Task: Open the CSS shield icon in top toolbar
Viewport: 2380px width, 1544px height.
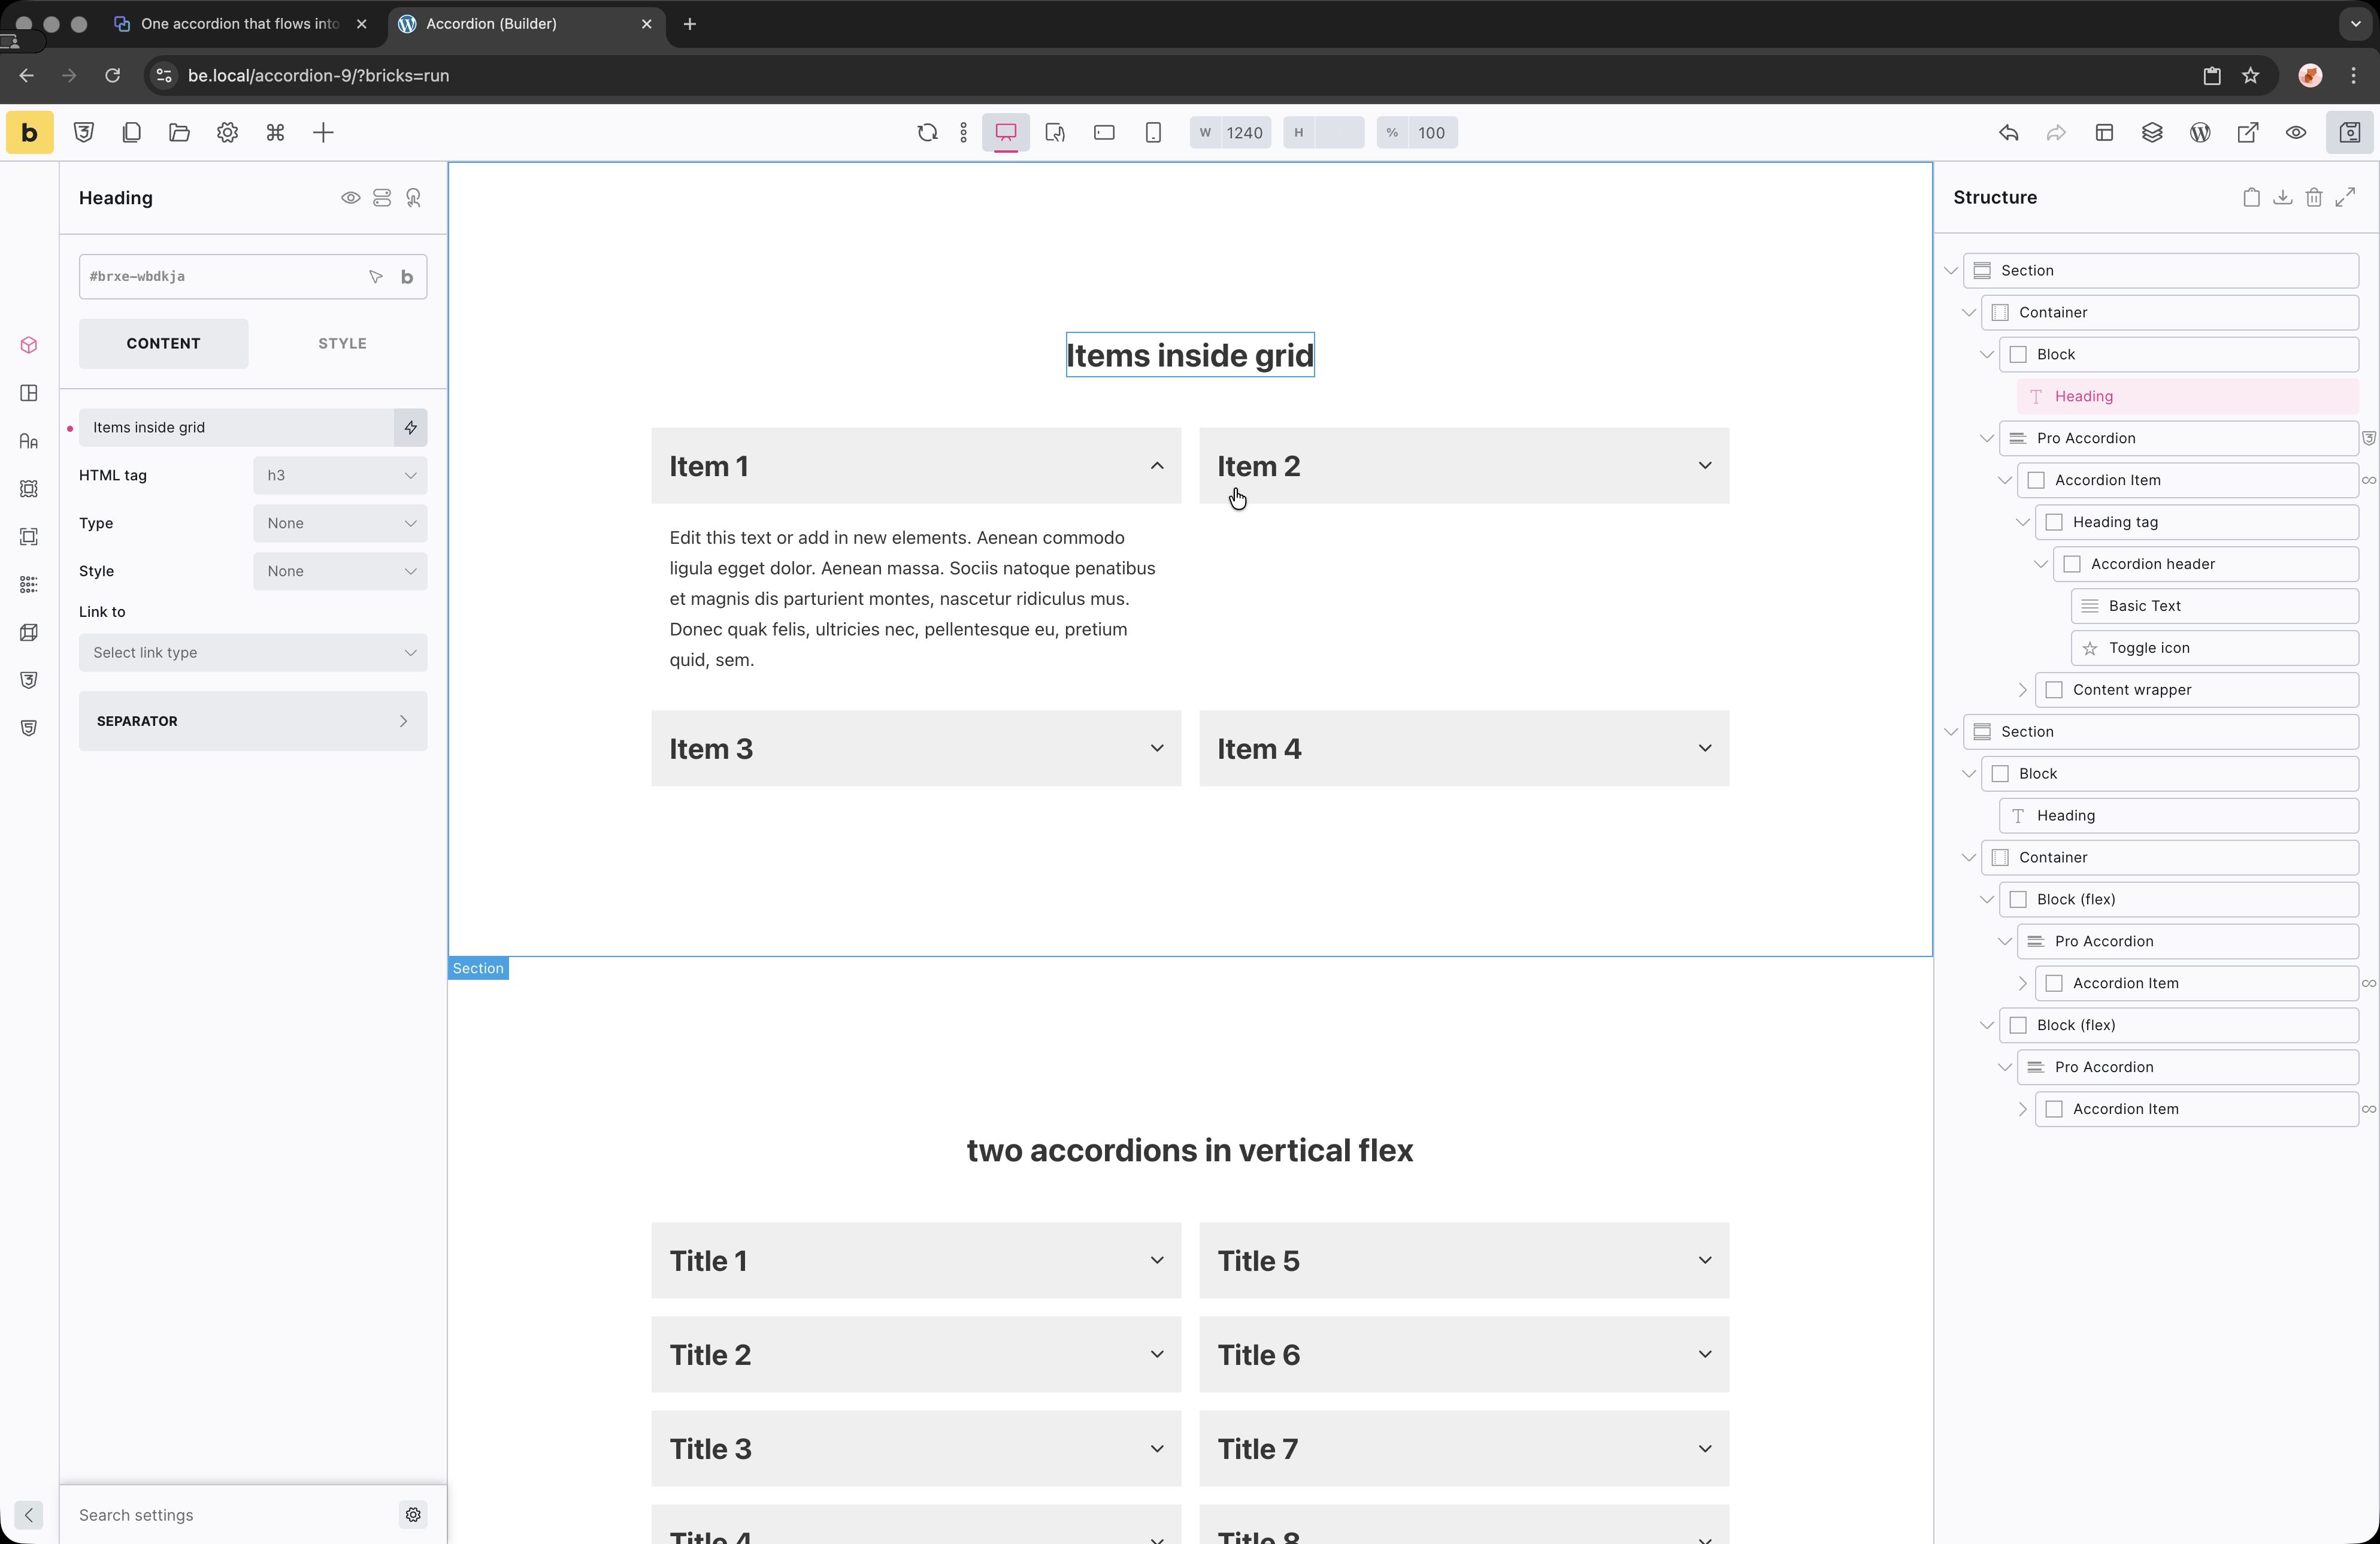Action: (x=84, y=133)
